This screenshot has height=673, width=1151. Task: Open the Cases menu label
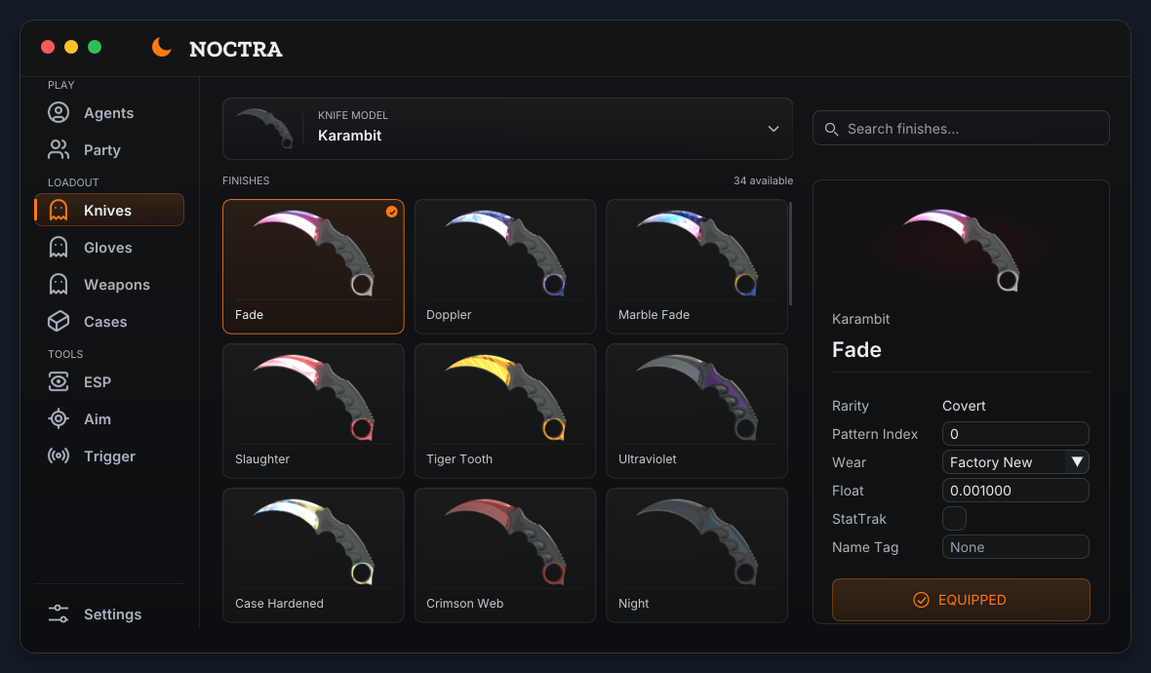(105, 322)
